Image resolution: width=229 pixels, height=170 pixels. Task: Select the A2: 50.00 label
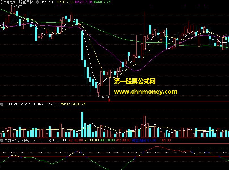click(76, 140)
